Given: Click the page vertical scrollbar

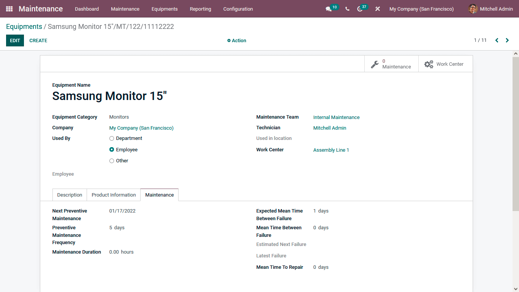Looking at the screenshot, I should [516, 133].
